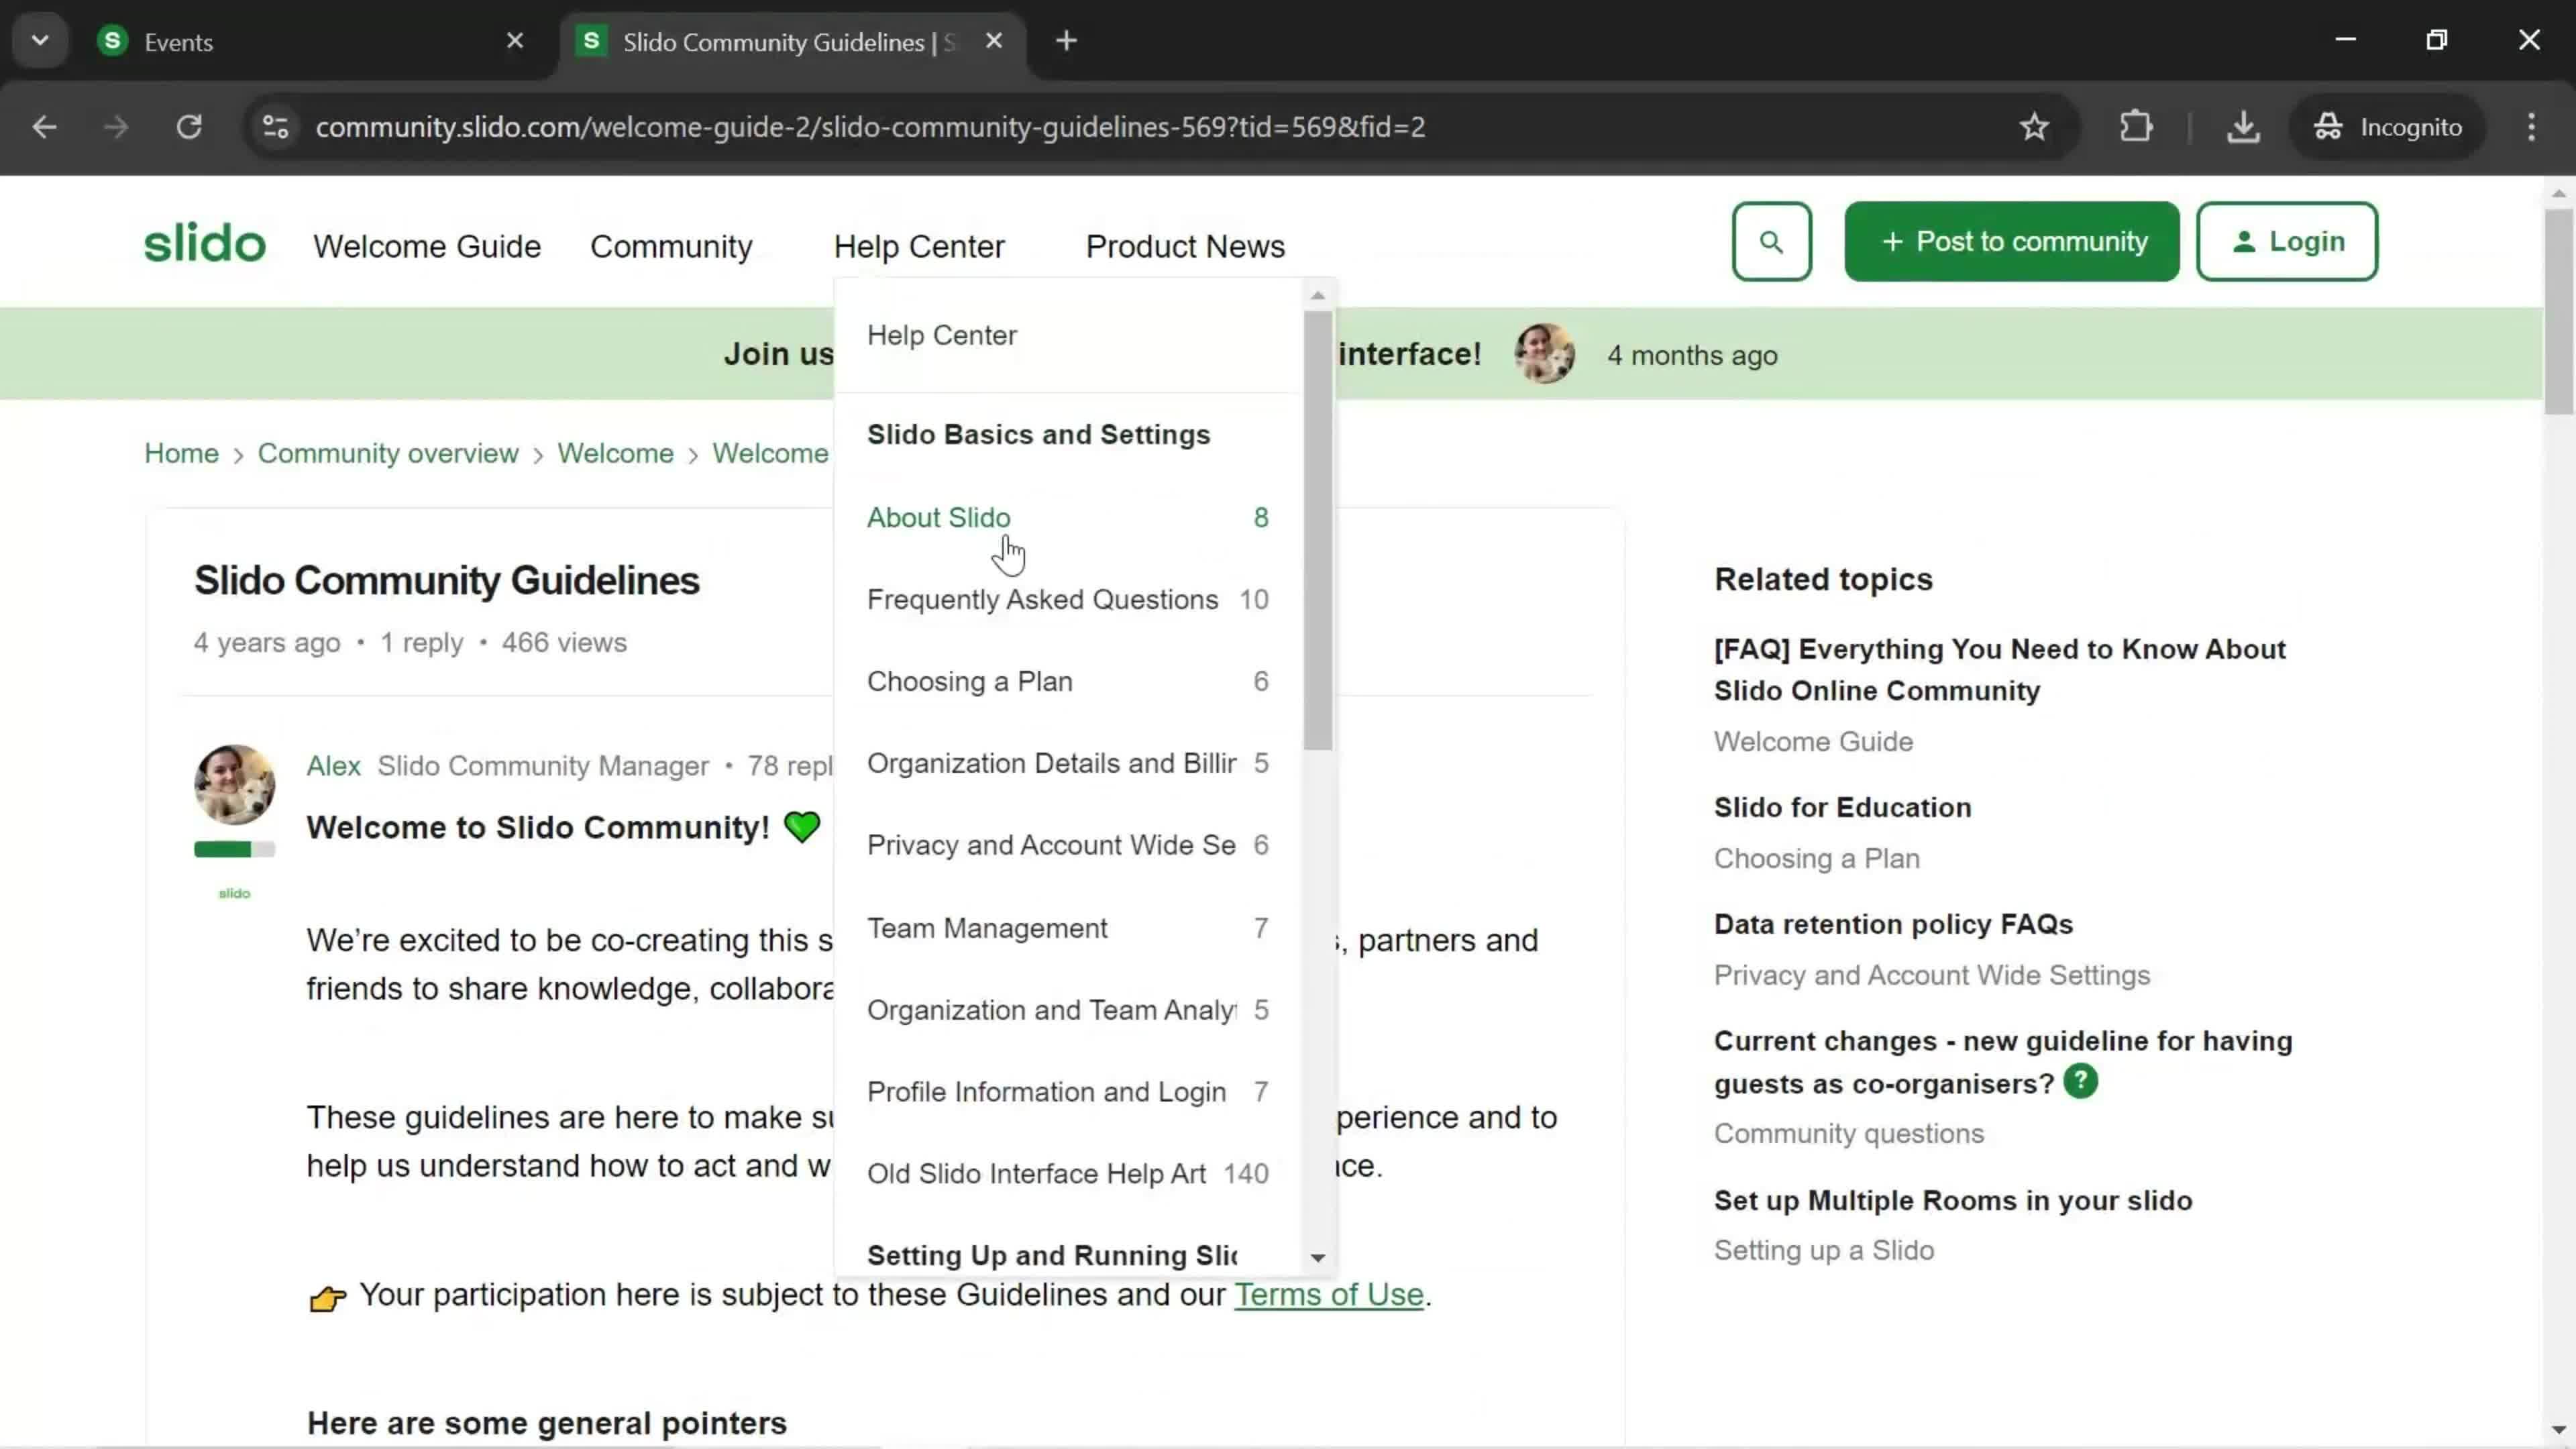Expand the Help Center dropdown menu
2576x1449 pixels.
pos(920,246)
